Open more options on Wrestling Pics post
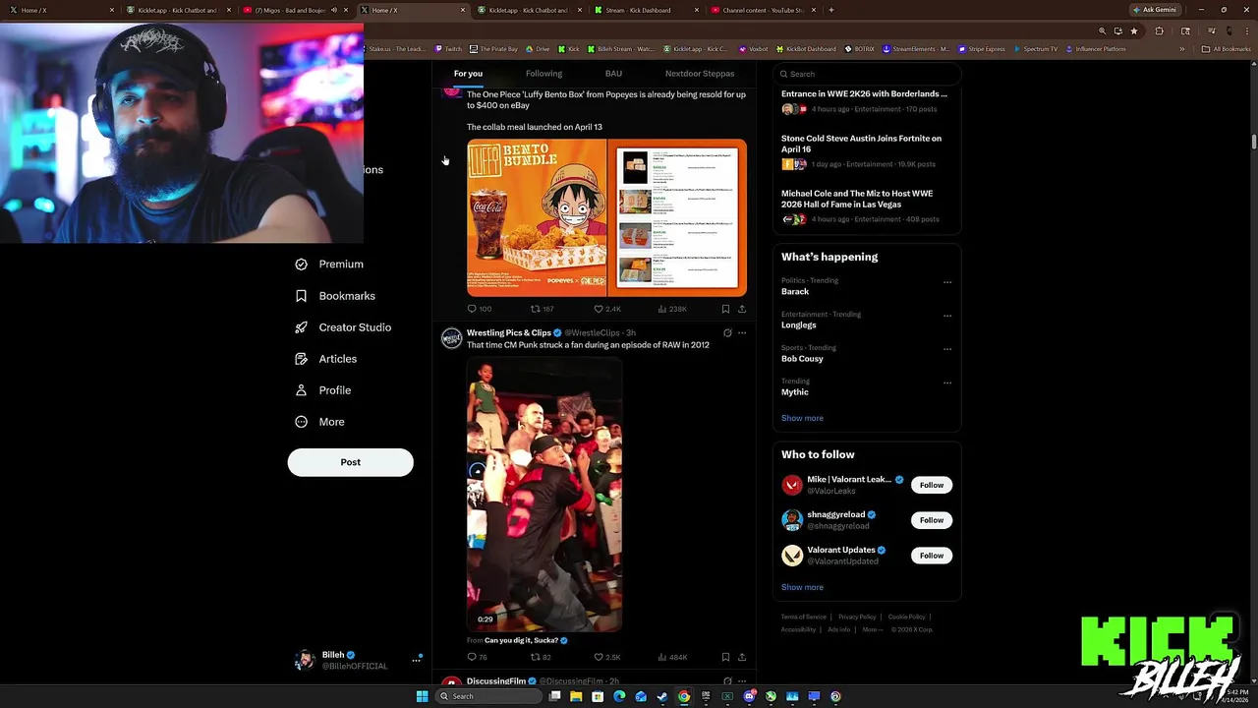This screenshot has width=1258, height=708. click(x=742, y=332)
